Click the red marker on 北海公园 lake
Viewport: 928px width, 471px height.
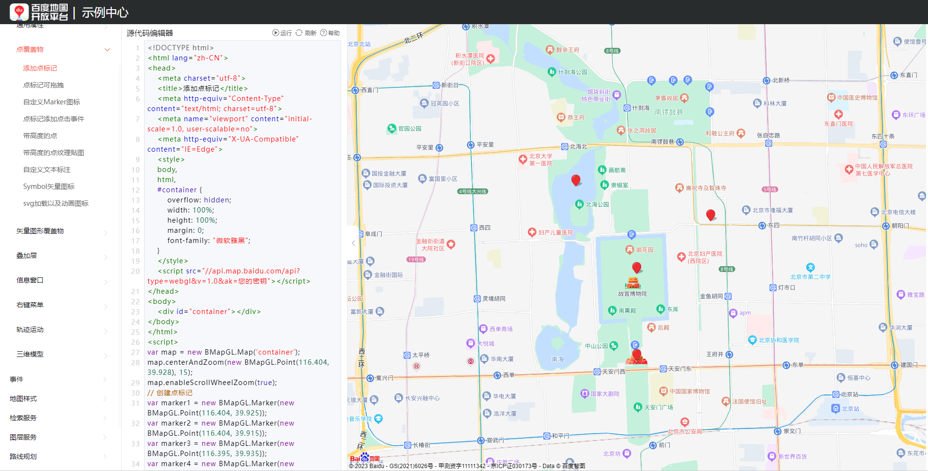coord(576,180)
